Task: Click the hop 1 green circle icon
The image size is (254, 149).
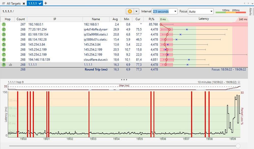Action: [x=4, y=24]
